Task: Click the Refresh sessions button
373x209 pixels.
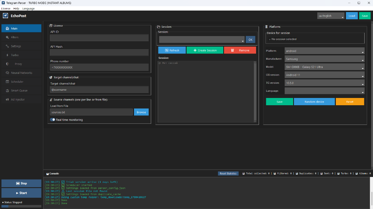Action: 172,50
